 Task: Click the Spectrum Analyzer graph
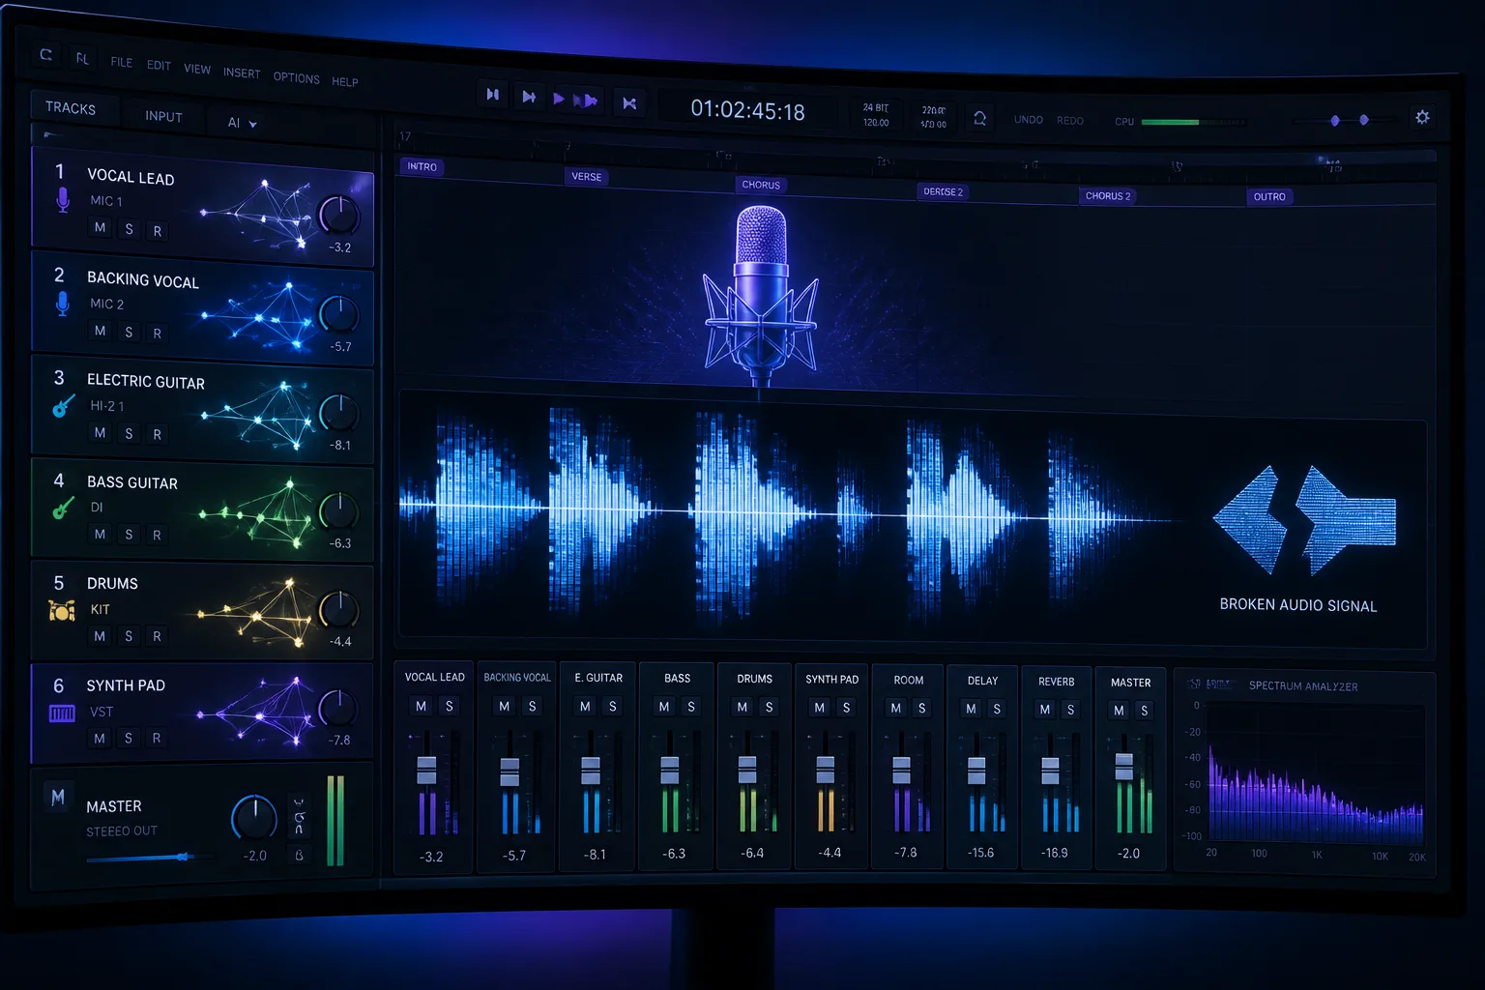coord(1315,773)
